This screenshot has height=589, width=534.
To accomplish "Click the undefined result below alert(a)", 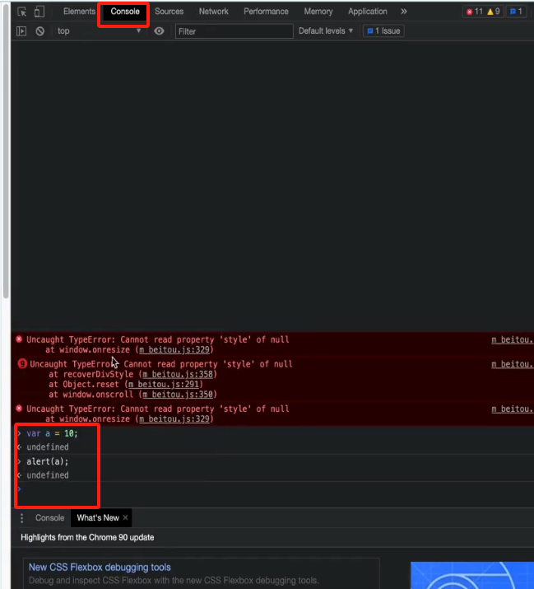I will coord(48,475).
